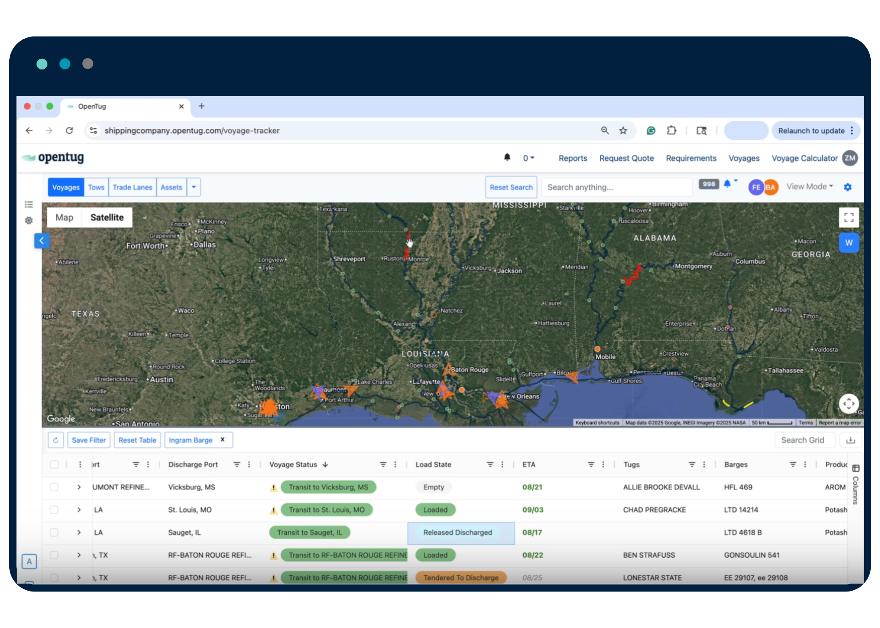
Task: Click the notification bell in top header
Action: (x=507, y=157)
